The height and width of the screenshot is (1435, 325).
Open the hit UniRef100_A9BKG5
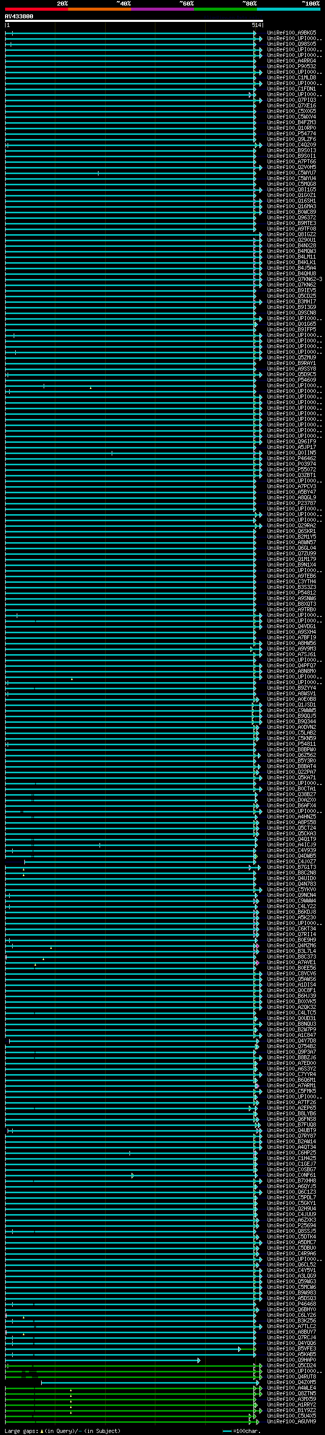[291, 33]
